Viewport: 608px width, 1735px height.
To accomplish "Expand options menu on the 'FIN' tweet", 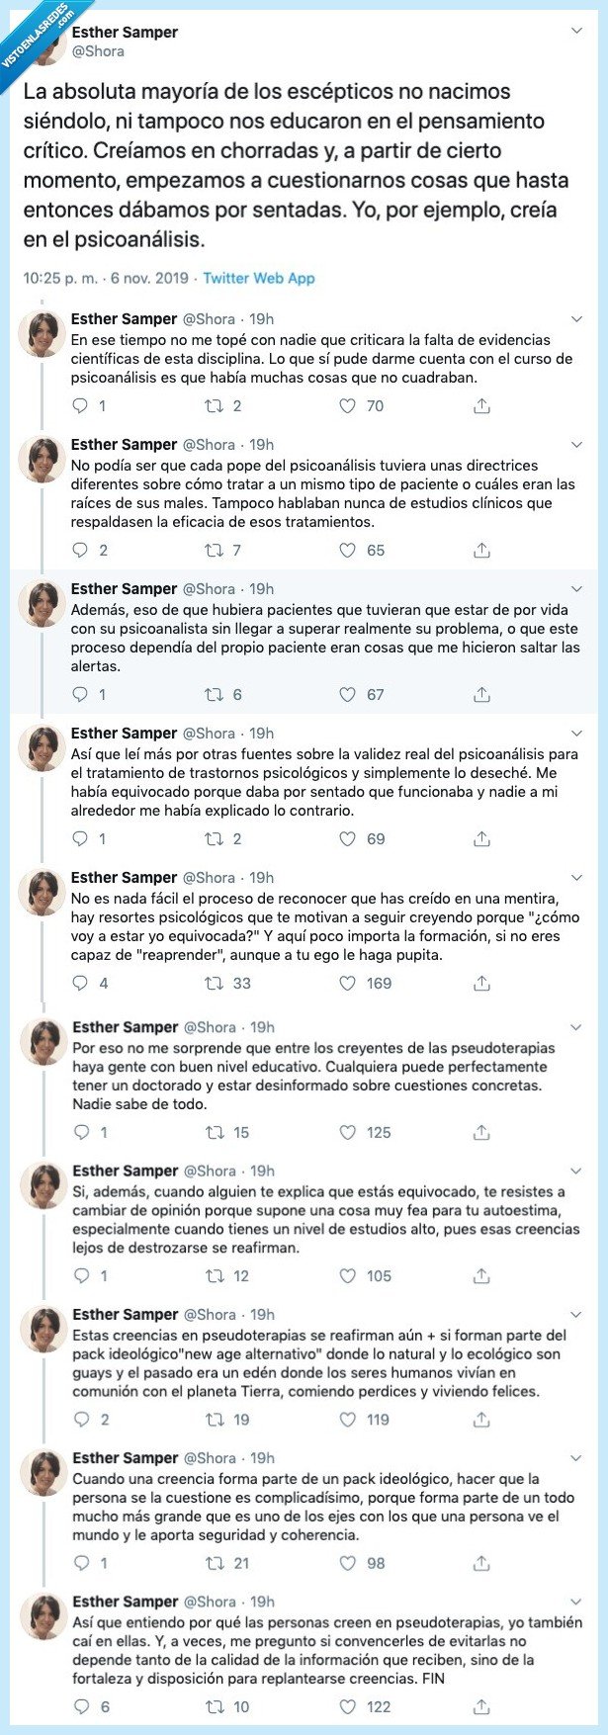I will 576,1601.
